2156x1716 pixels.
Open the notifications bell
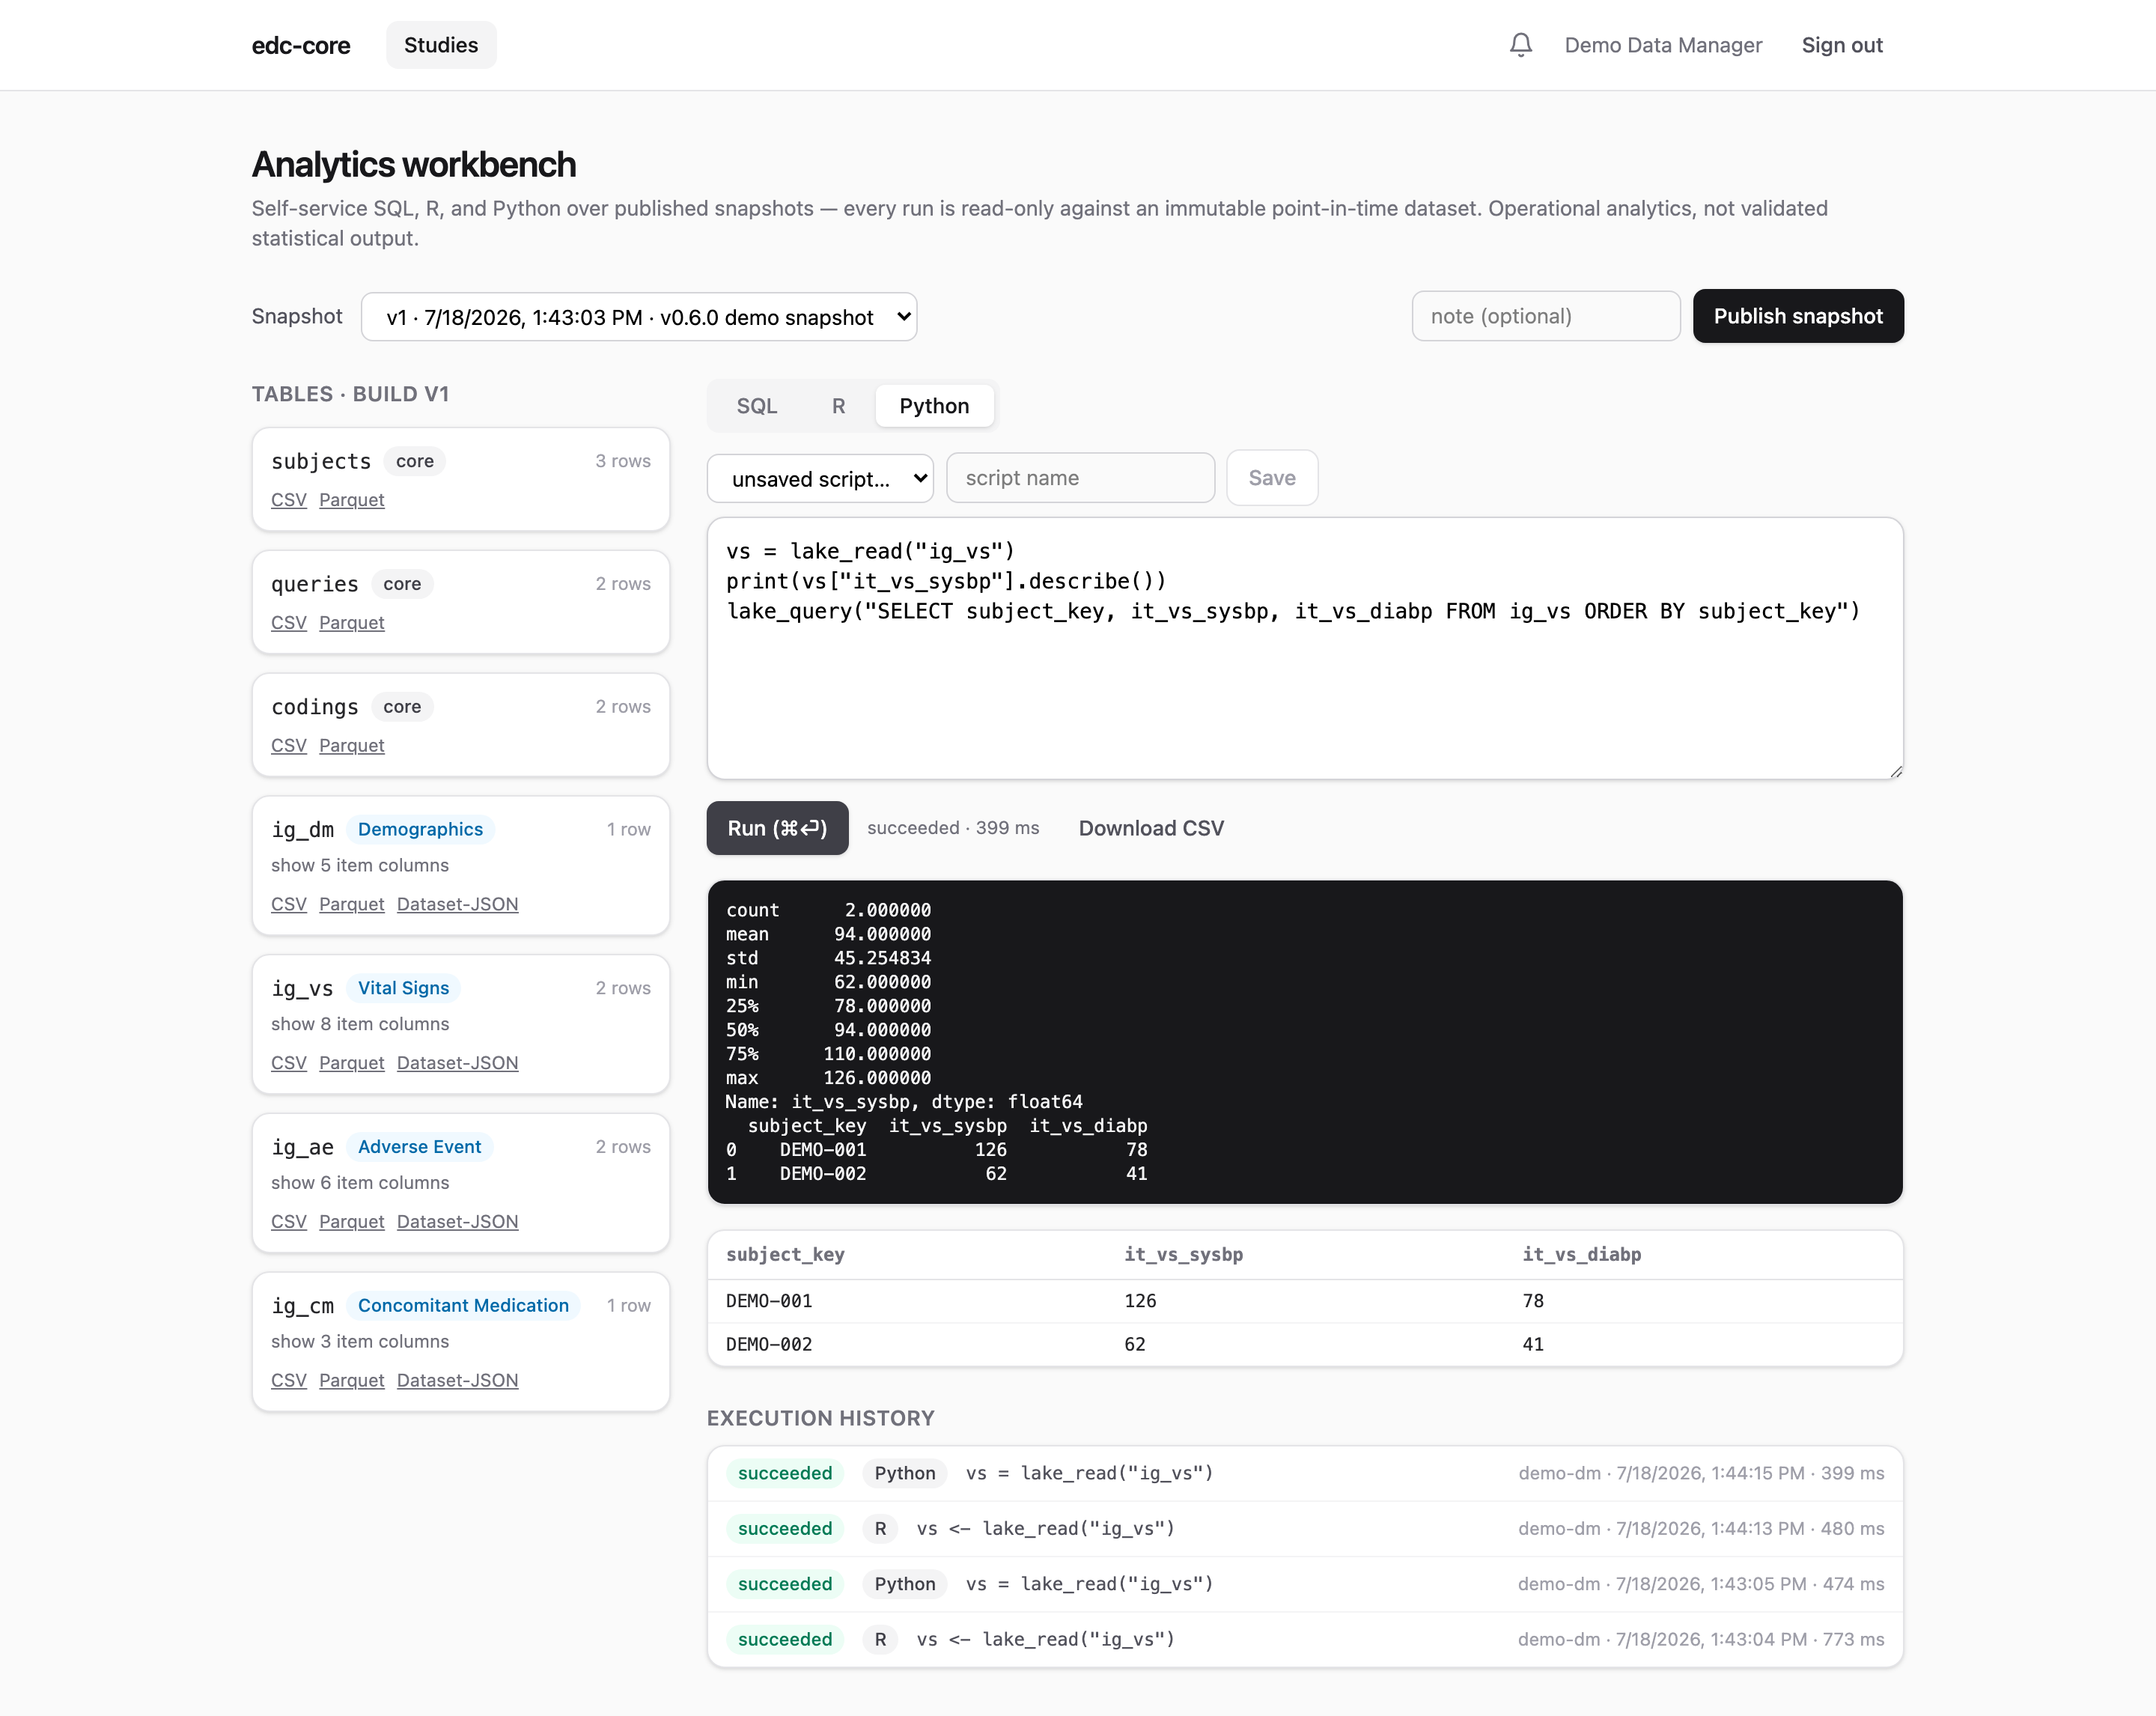tap(1520, 45)
